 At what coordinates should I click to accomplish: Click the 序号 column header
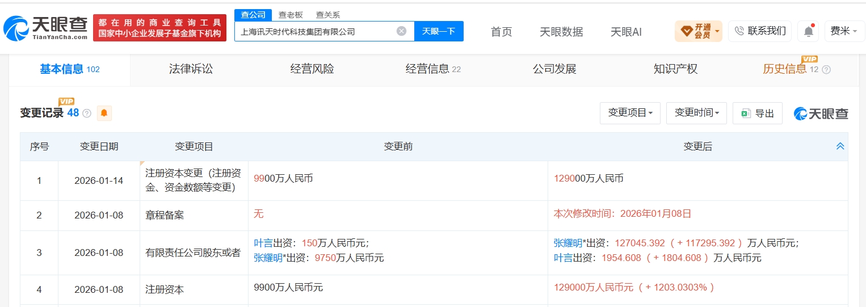tap(39, 146)
